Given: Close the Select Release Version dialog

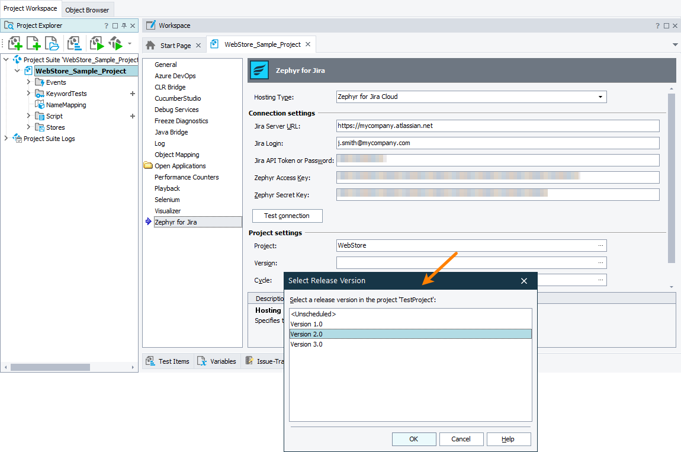Looking at the screenshot, I should 524,281.
